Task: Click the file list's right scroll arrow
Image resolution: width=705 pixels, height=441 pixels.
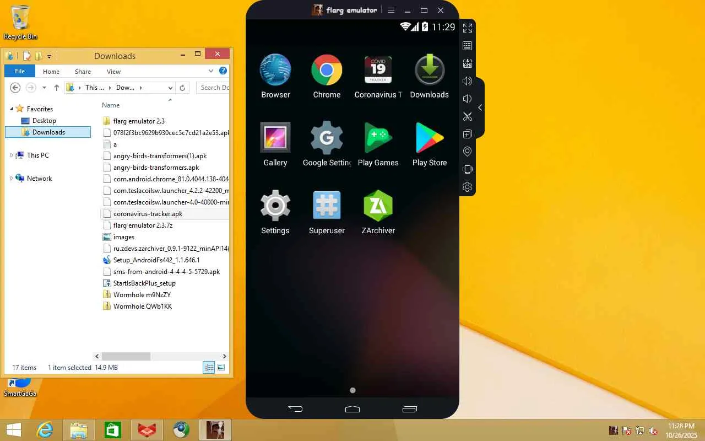Action: tap(224, 357)
